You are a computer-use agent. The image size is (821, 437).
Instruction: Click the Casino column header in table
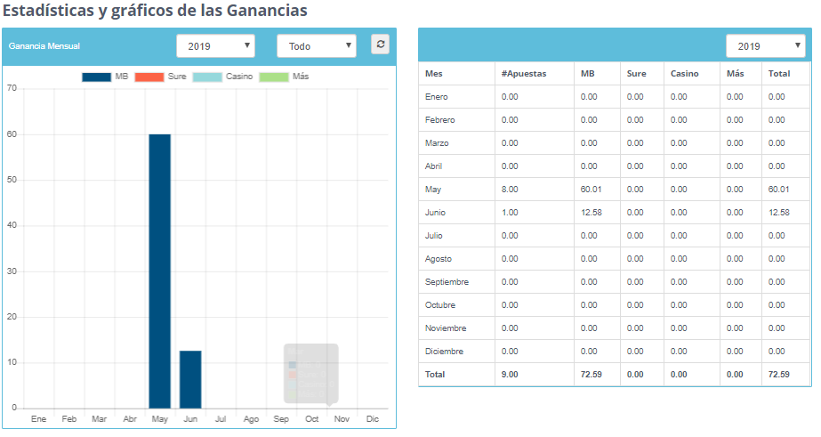(x=684, y=74)
